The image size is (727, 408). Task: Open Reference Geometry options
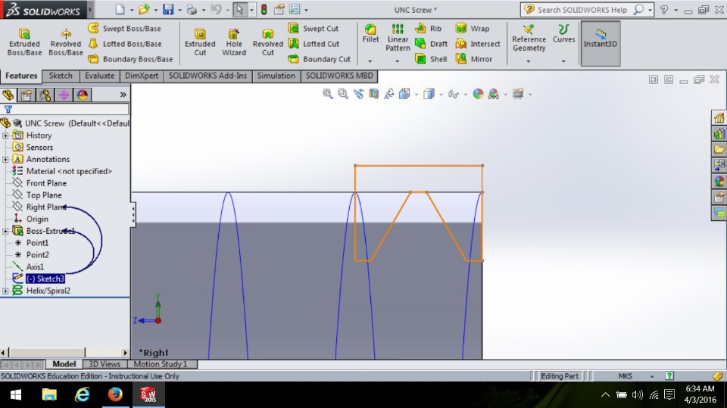(529, 38)
